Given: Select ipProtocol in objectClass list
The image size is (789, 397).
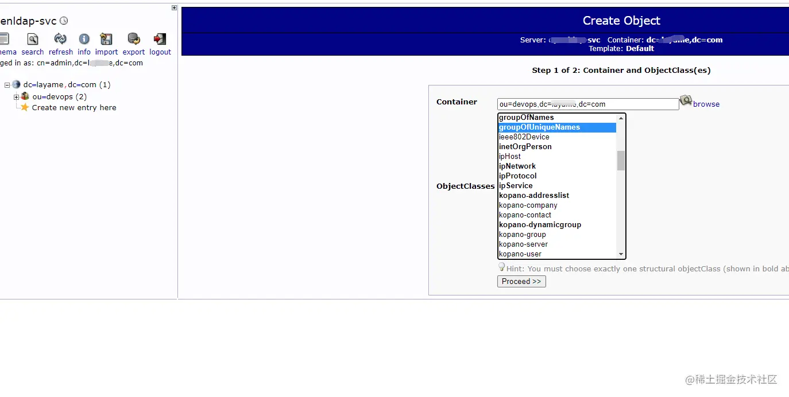Looking at the screenshot, I should (557, 176).
